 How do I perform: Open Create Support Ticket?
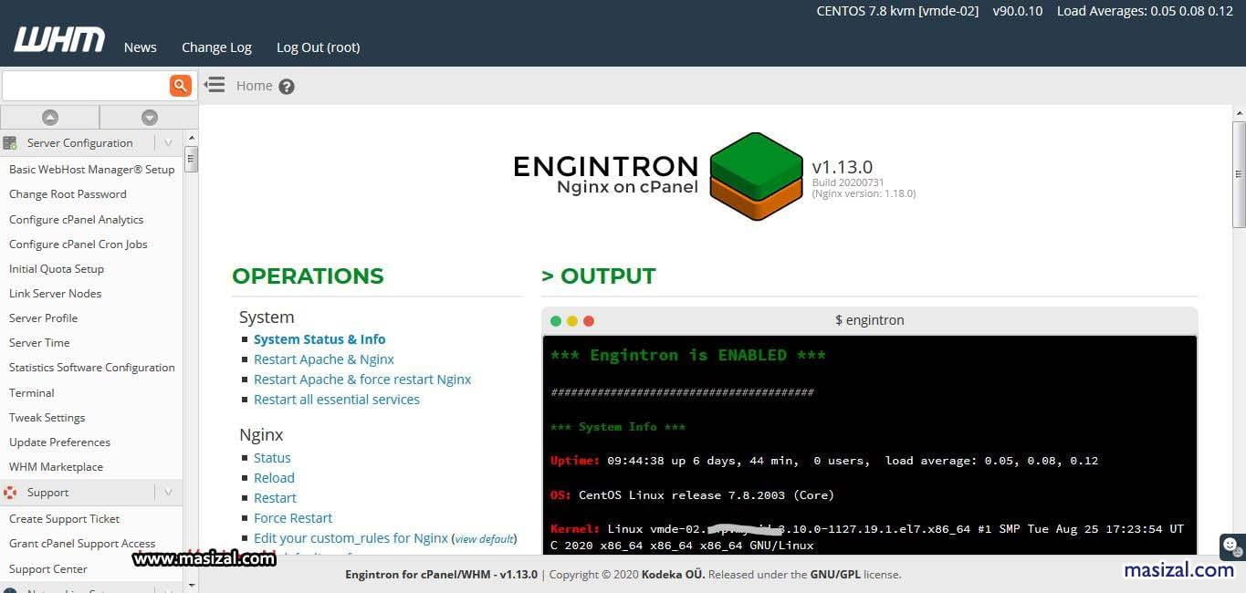pyautogui.click(x=64, y=519)
